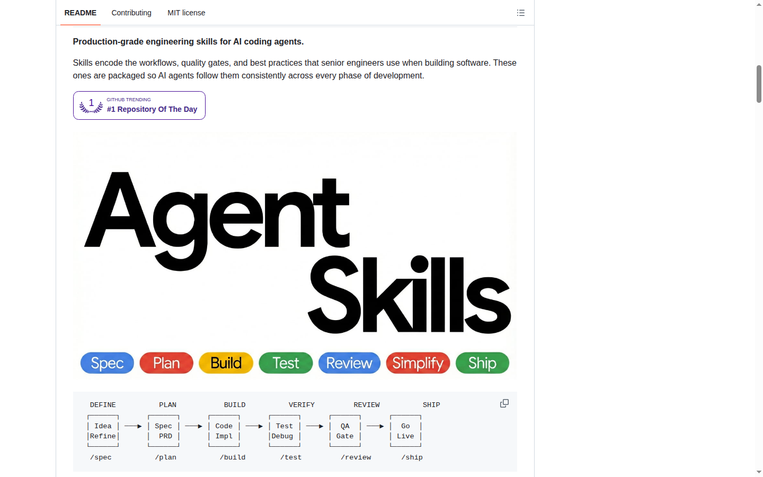Viewport: 763px width, 477px height.
Task: Click the VERIFY heading in code block
Action: tap(301, 405)
